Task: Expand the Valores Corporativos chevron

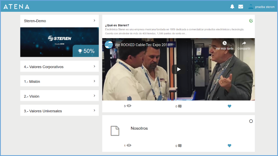Action: [x=94, y=66]
